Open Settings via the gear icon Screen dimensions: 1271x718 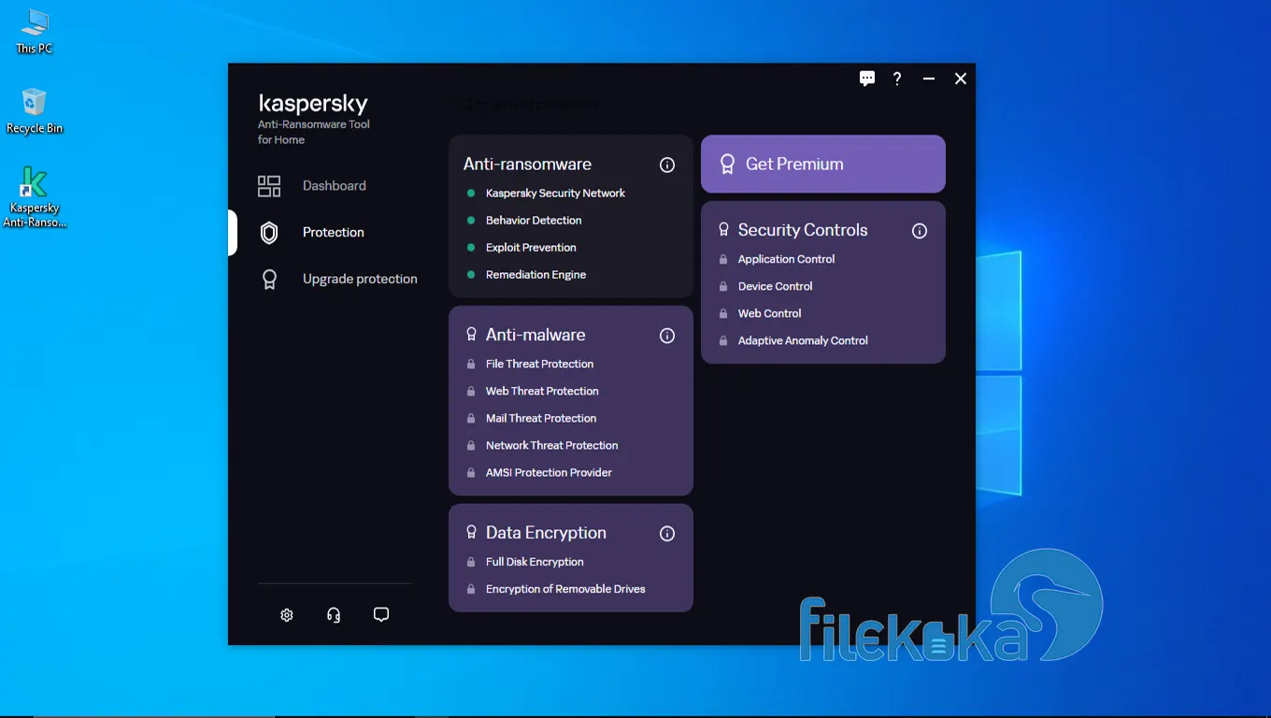287,615
